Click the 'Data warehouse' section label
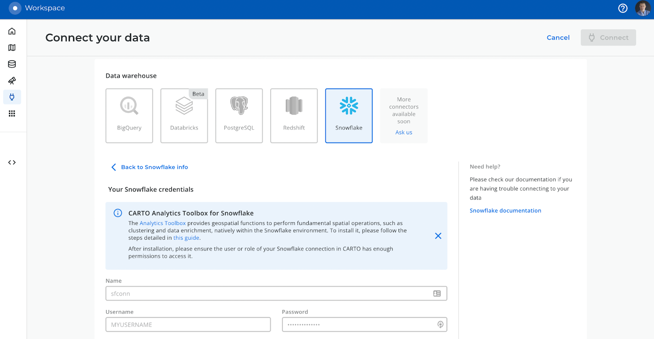654x339 pixels. click(131, 76)
